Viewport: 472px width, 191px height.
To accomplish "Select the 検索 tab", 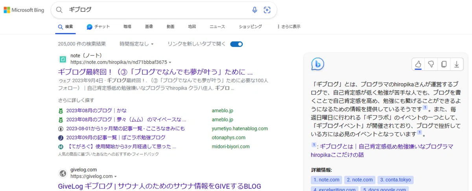I will coord(65,27).
